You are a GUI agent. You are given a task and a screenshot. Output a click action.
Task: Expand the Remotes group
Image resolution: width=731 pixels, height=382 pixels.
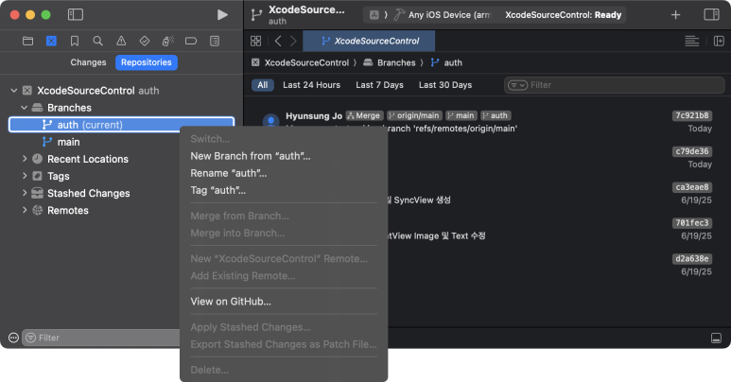point(25,210)
